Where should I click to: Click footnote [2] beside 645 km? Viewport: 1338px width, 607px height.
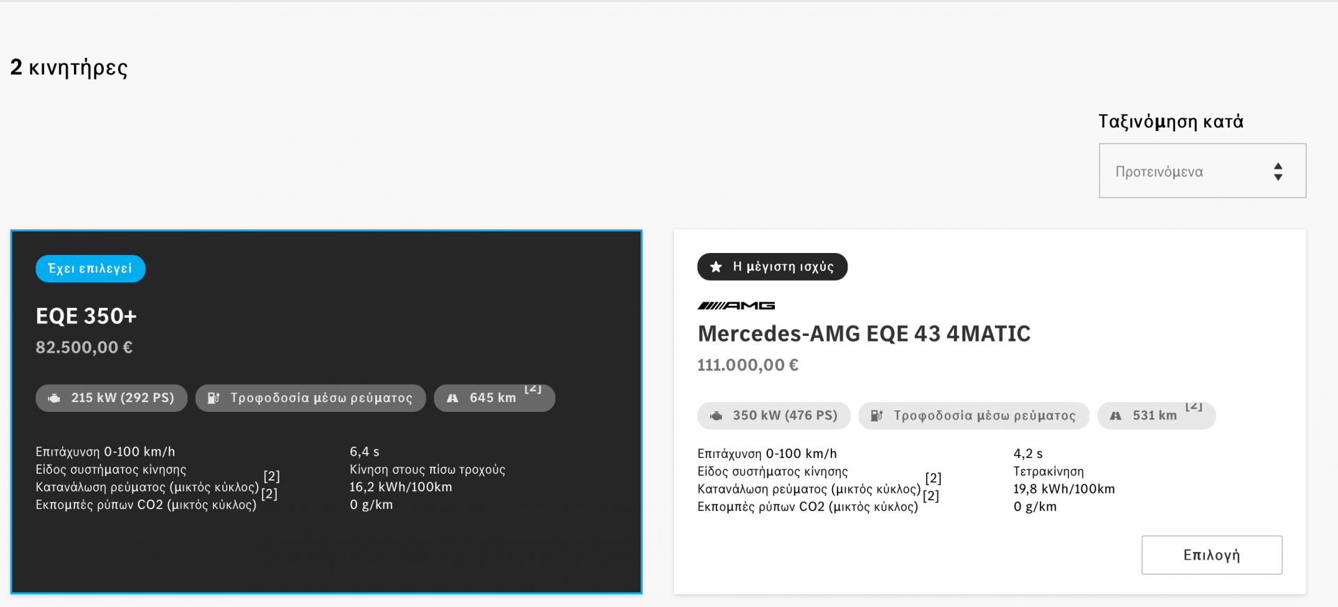tap(533, 389)
